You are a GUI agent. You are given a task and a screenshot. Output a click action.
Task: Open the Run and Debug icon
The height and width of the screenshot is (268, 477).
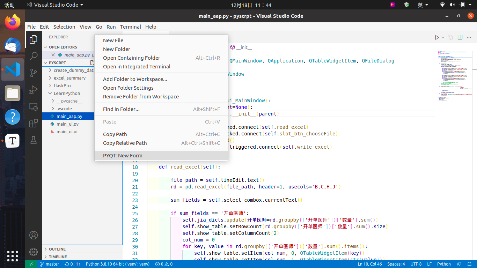point(34,90)
